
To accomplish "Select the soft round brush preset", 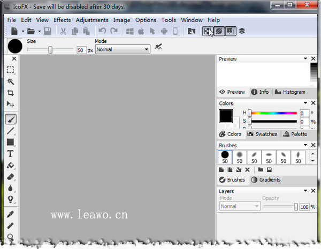I will pos(240,157).
